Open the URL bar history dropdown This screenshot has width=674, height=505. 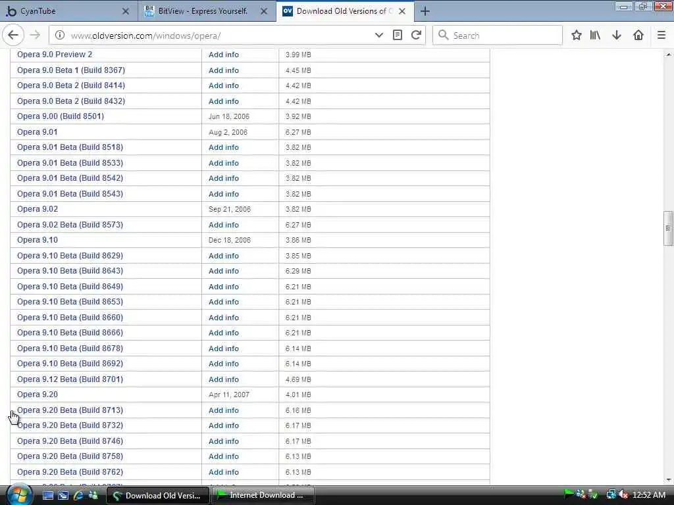tap(378, 36)
